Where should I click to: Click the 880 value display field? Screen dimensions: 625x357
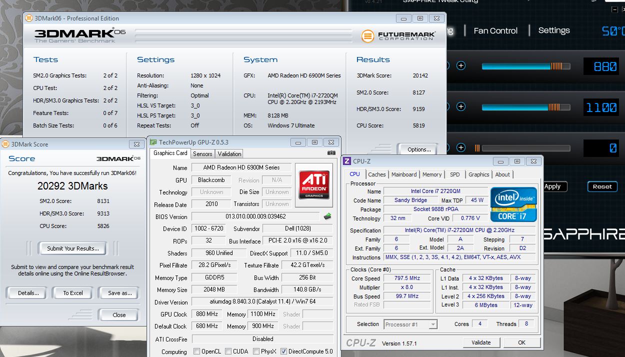point(602,66)
